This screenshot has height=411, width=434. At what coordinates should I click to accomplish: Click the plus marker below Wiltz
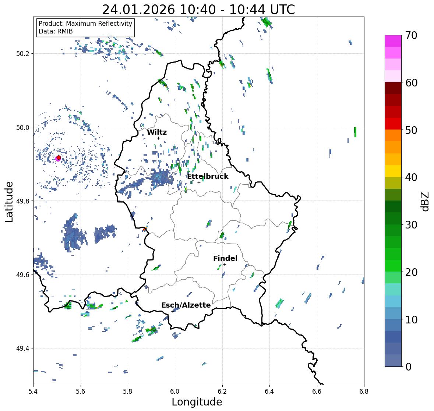[x=158, y=138]
